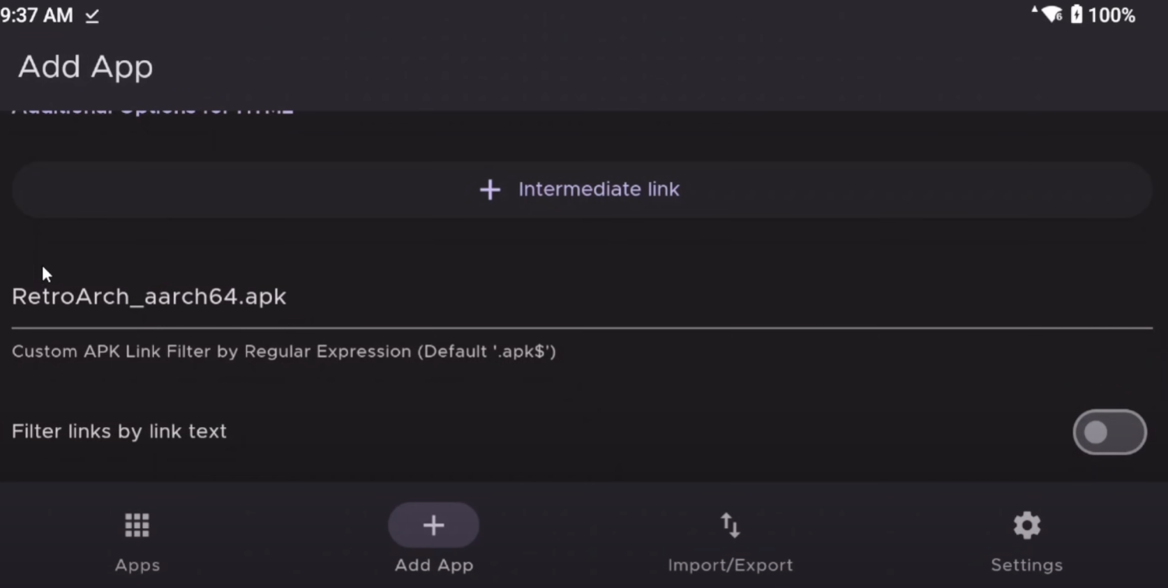Screen dimensions: 1168x588
Task: Tap the battery charging icon
Action: tap(1077, 15)
